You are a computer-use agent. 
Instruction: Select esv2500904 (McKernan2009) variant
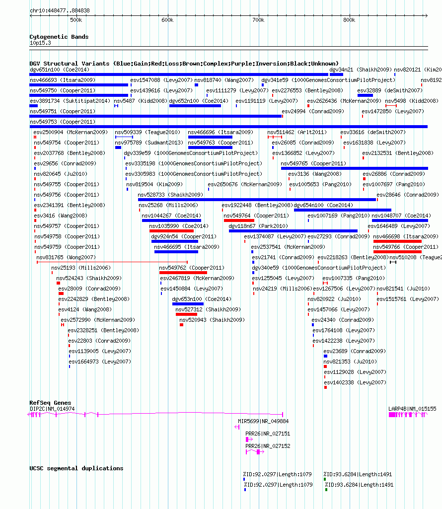[x=35, y=137]
